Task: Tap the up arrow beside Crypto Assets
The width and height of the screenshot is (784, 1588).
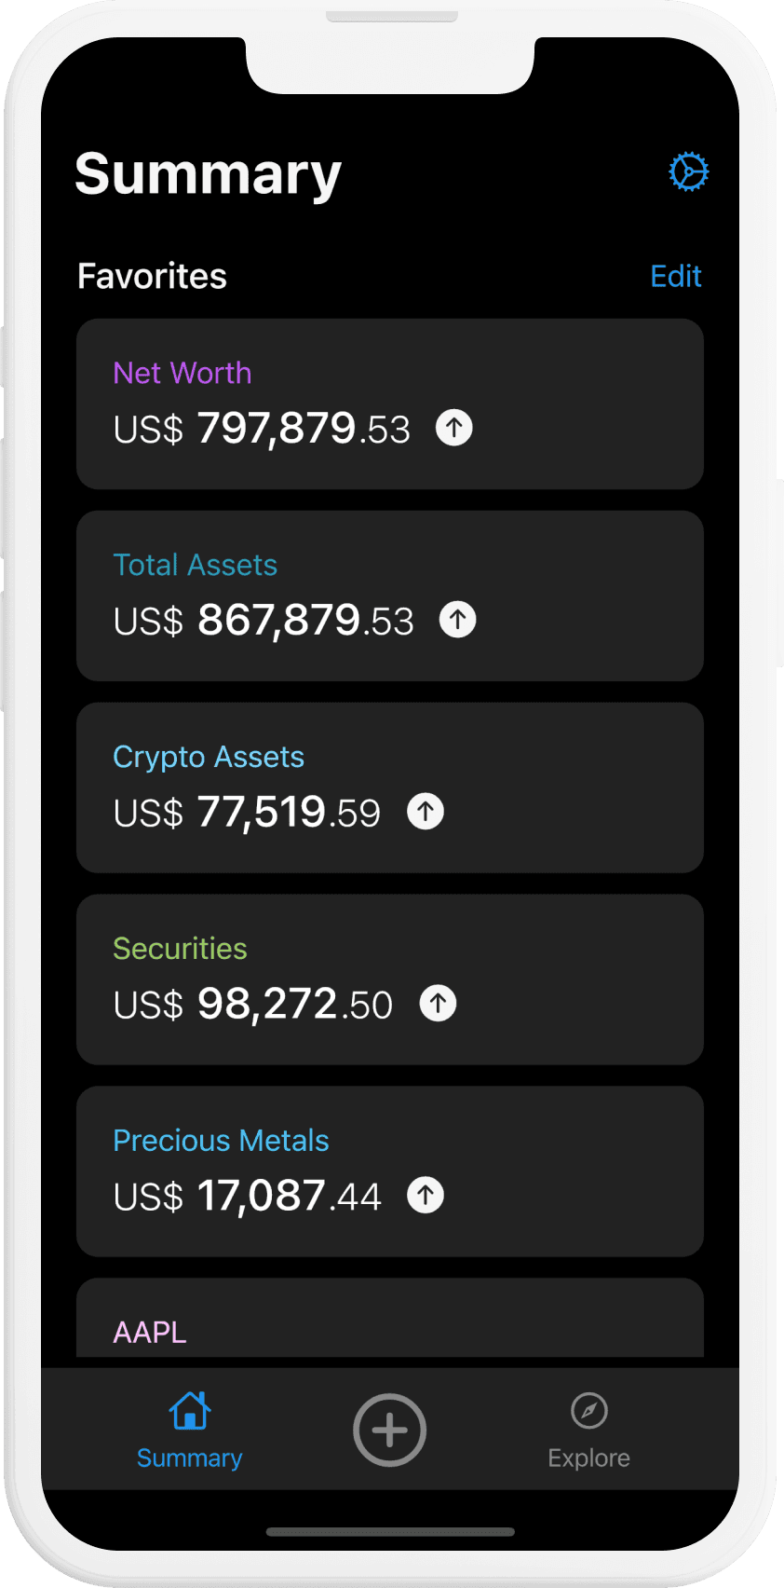Action: pyautogui.click(x=426, y=812)
